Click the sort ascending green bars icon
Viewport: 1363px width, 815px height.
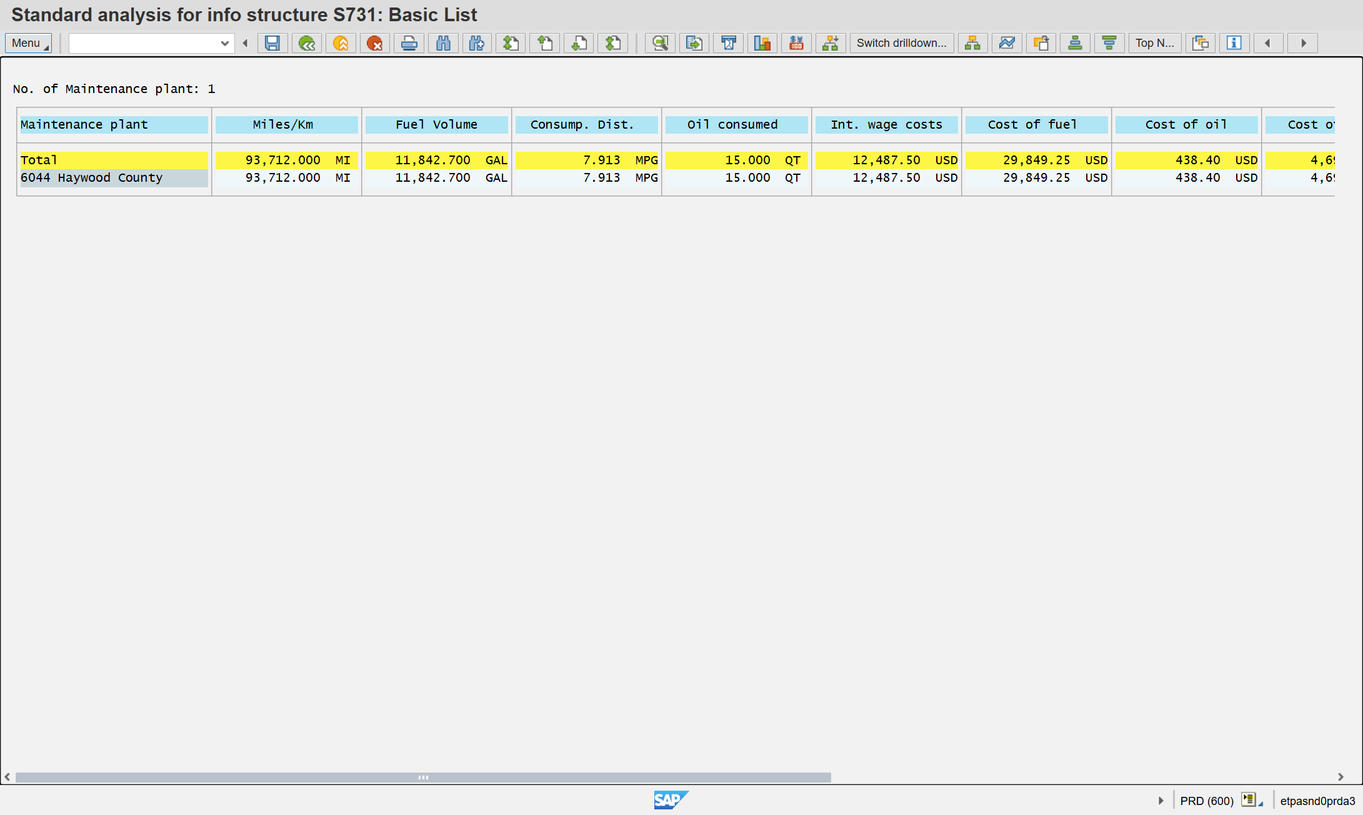pyautogui.click(x=1075, y=43)
